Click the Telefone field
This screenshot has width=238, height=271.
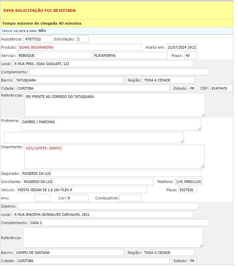pyautogui.click(x=189, y=182)
